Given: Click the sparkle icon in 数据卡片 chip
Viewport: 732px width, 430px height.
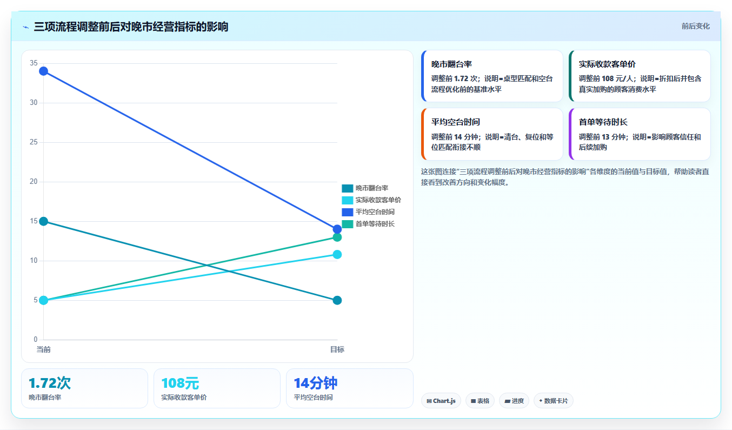Looking at the screenshot, I should 541,401.
